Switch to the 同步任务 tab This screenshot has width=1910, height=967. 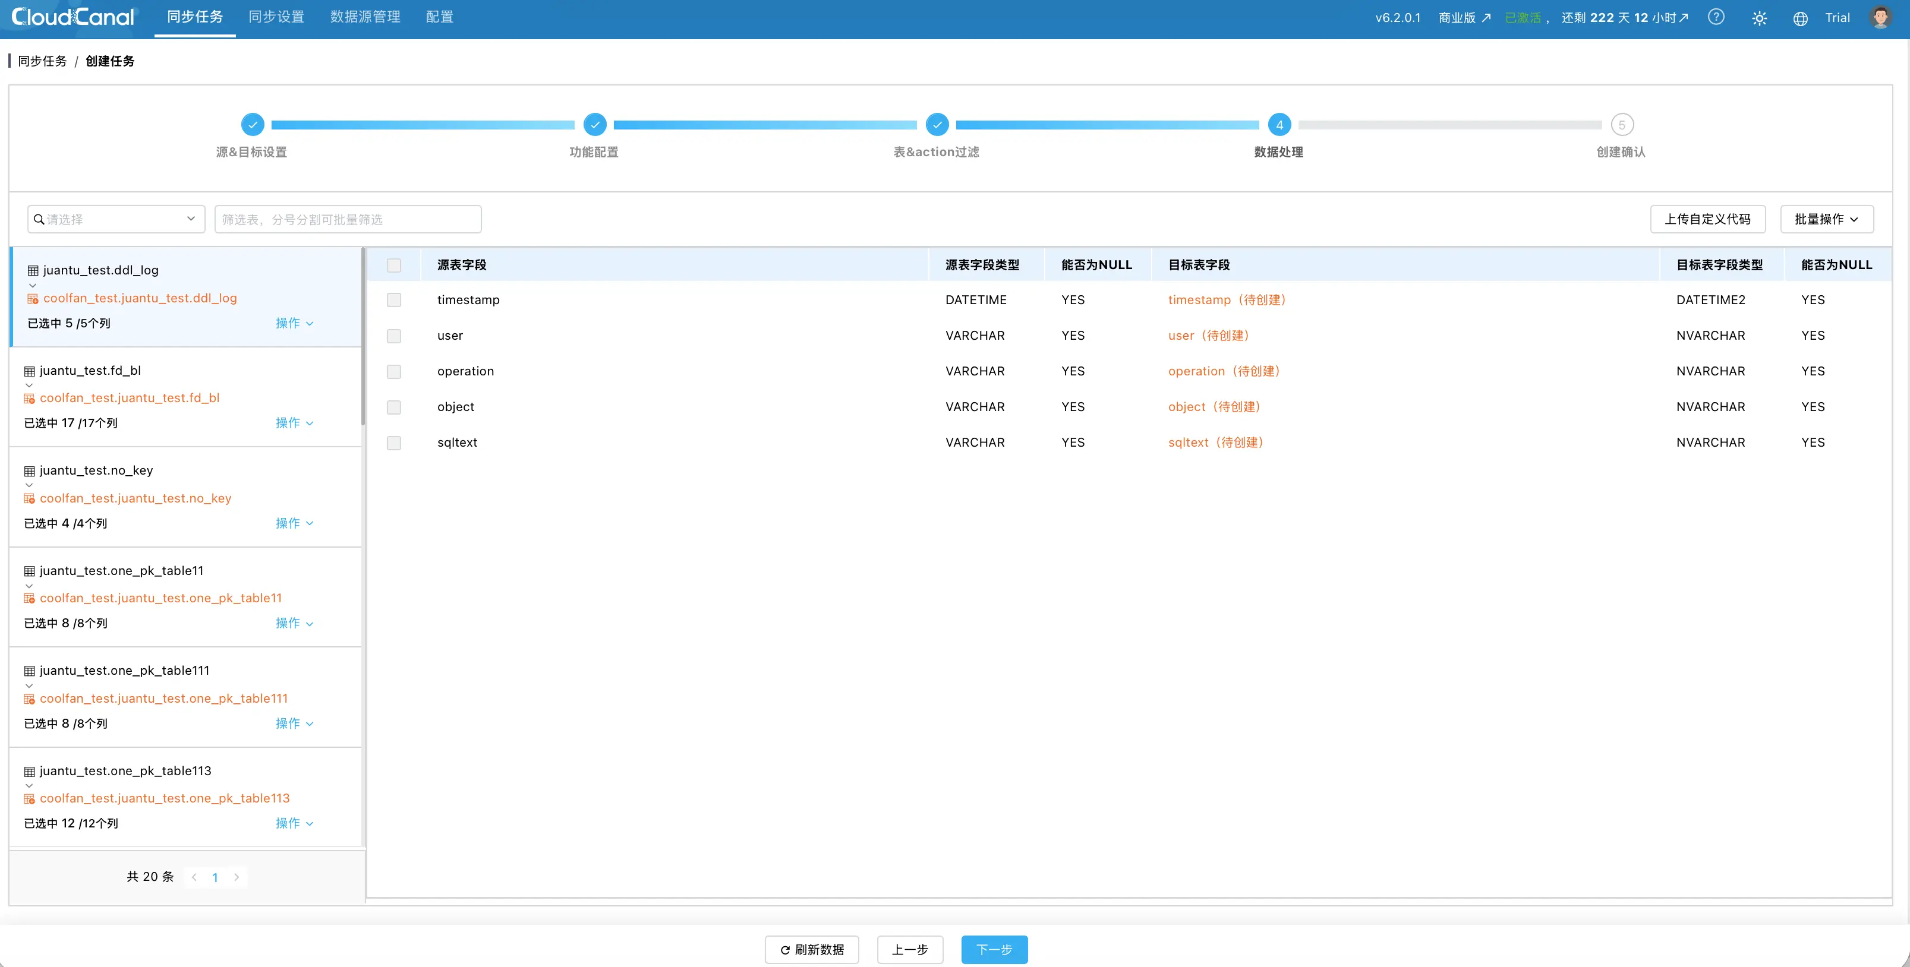(x=195, y=17)
